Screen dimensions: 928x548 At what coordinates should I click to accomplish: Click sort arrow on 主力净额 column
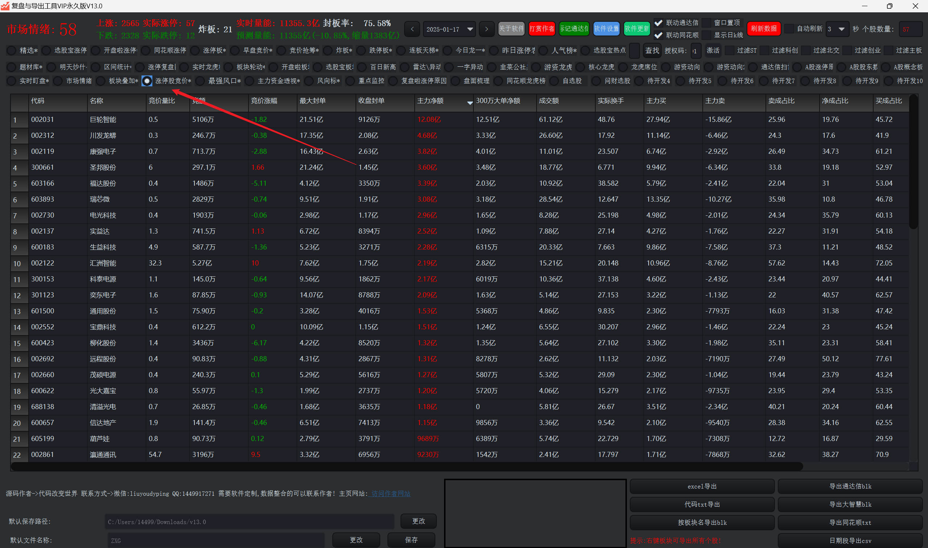coord(469,103)
